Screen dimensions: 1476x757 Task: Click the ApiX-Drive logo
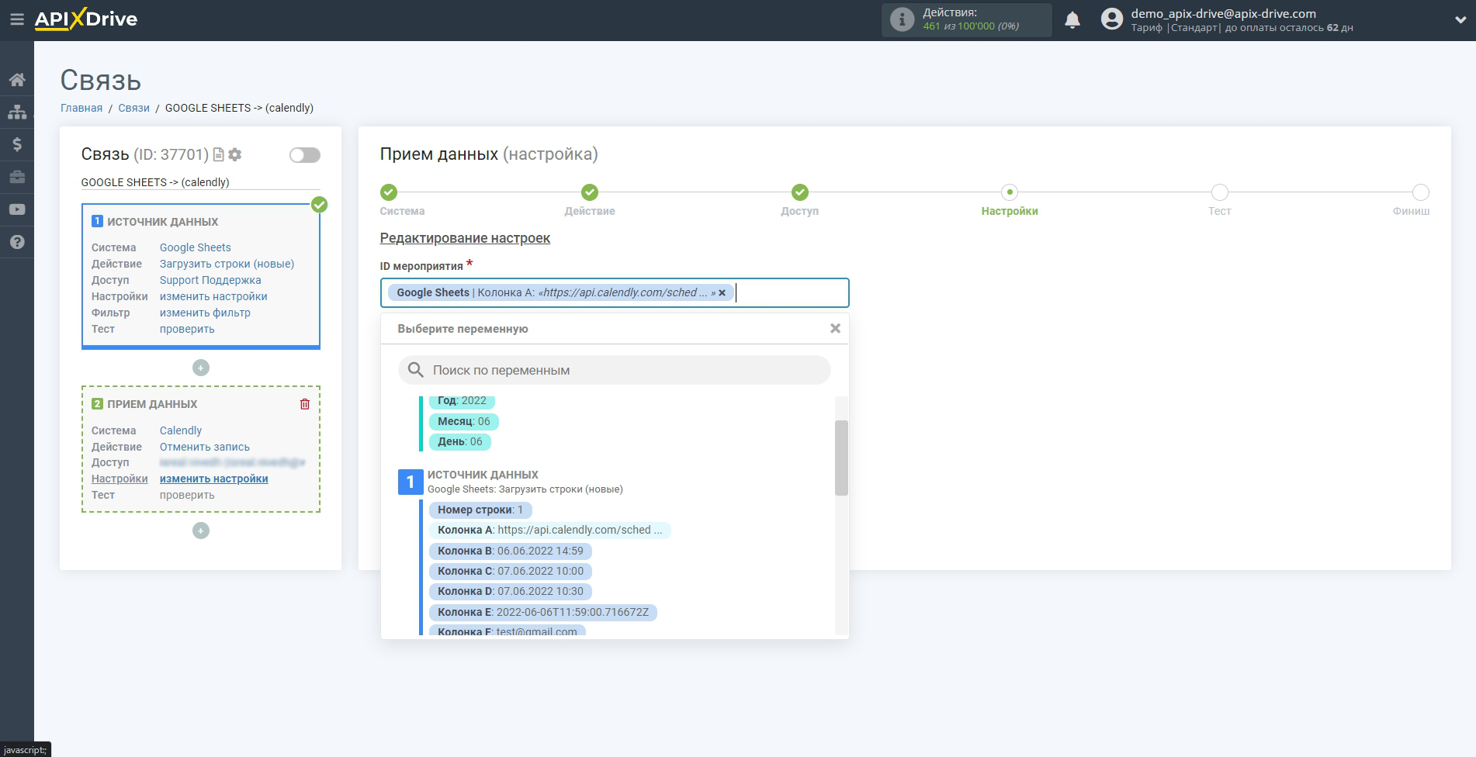[86, 19]
